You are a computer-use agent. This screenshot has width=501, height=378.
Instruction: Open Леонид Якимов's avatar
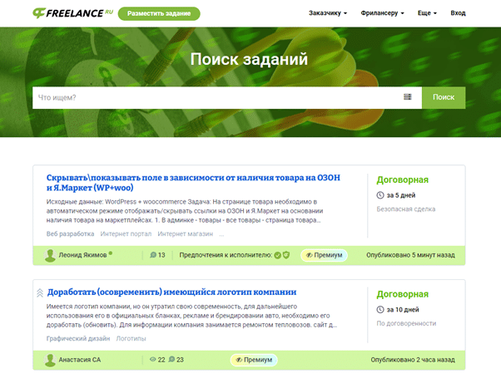click(x=50, y=256)
